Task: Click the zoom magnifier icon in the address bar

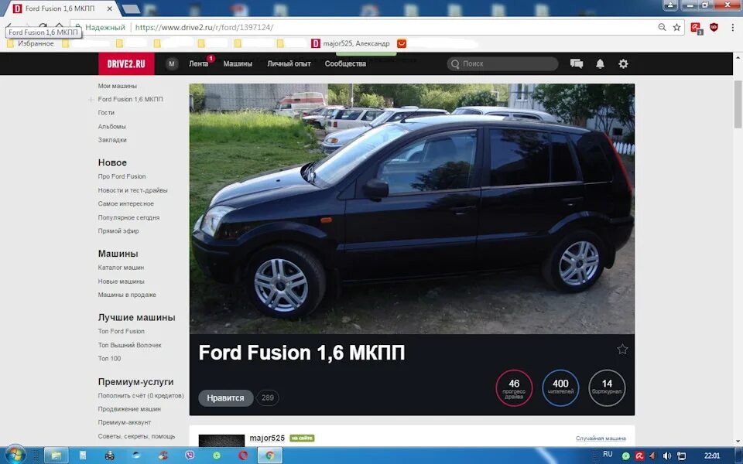Action: click(x=662, y=28)
